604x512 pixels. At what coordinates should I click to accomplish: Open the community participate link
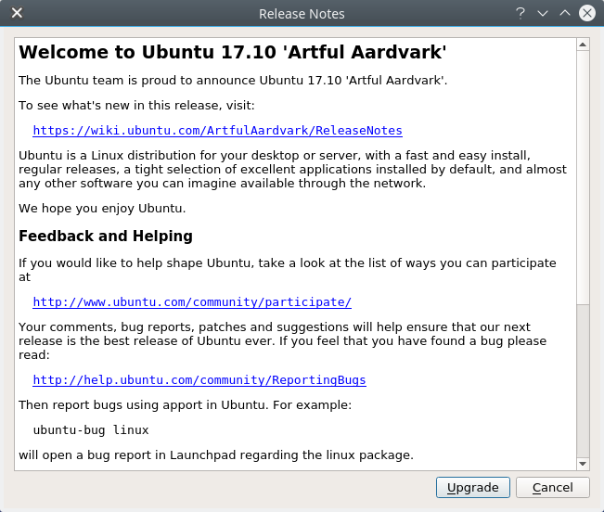click(192, 302)
